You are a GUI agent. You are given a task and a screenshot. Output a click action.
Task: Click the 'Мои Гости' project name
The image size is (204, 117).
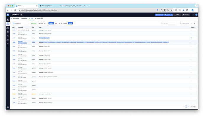[x=15, y=15]
